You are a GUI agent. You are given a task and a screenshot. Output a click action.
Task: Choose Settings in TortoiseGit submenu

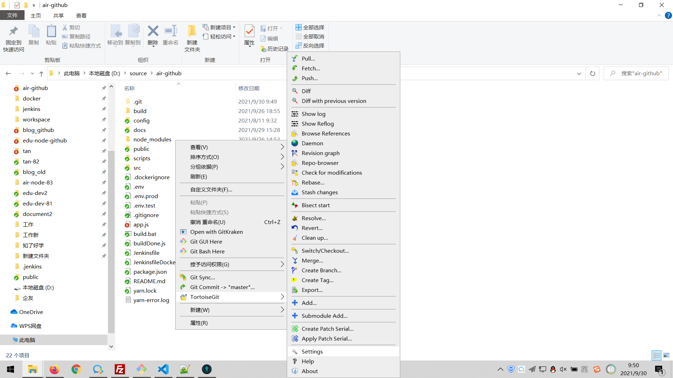click(x=312, y=351)
